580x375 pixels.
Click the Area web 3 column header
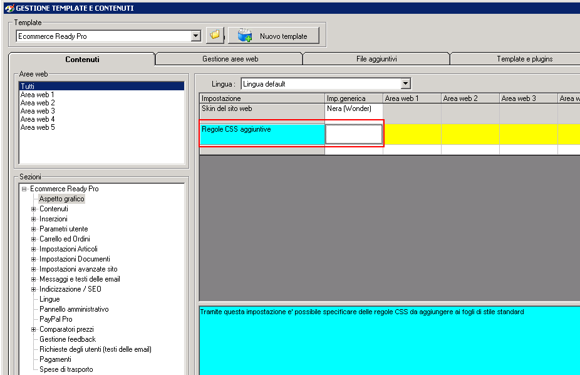528,98
